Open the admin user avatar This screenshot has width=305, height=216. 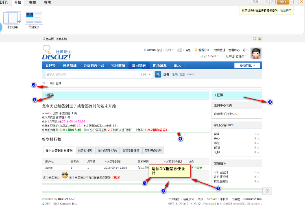pyautogui.click(x=256, y=53)
